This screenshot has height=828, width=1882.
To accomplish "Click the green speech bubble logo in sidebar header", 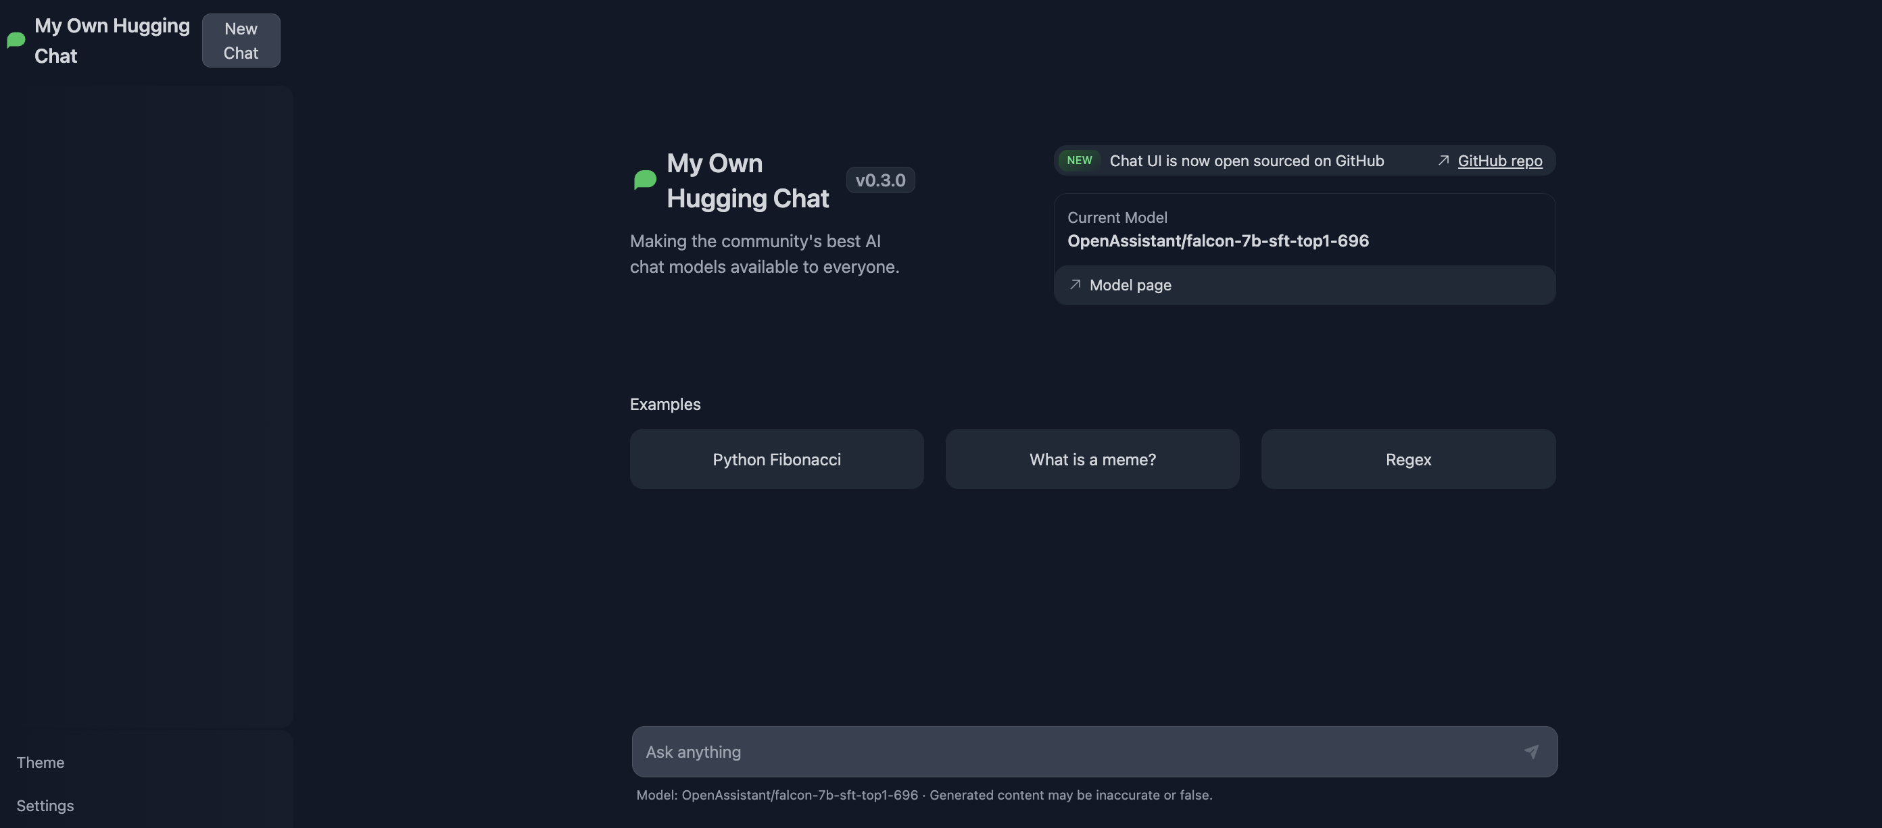I will (16, 40).
